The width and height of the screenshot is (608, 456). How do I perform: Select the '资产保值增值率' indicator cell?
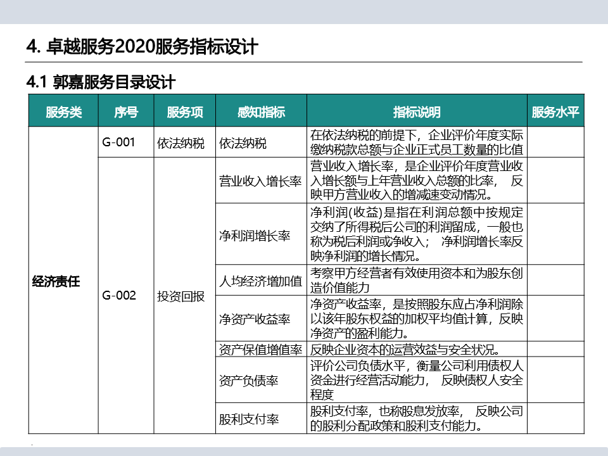coord(261,349)
